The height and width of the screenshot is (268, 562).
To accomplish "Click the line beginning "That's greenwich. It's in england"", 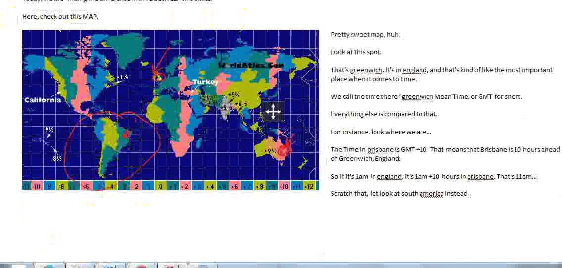I will (442, 70).
